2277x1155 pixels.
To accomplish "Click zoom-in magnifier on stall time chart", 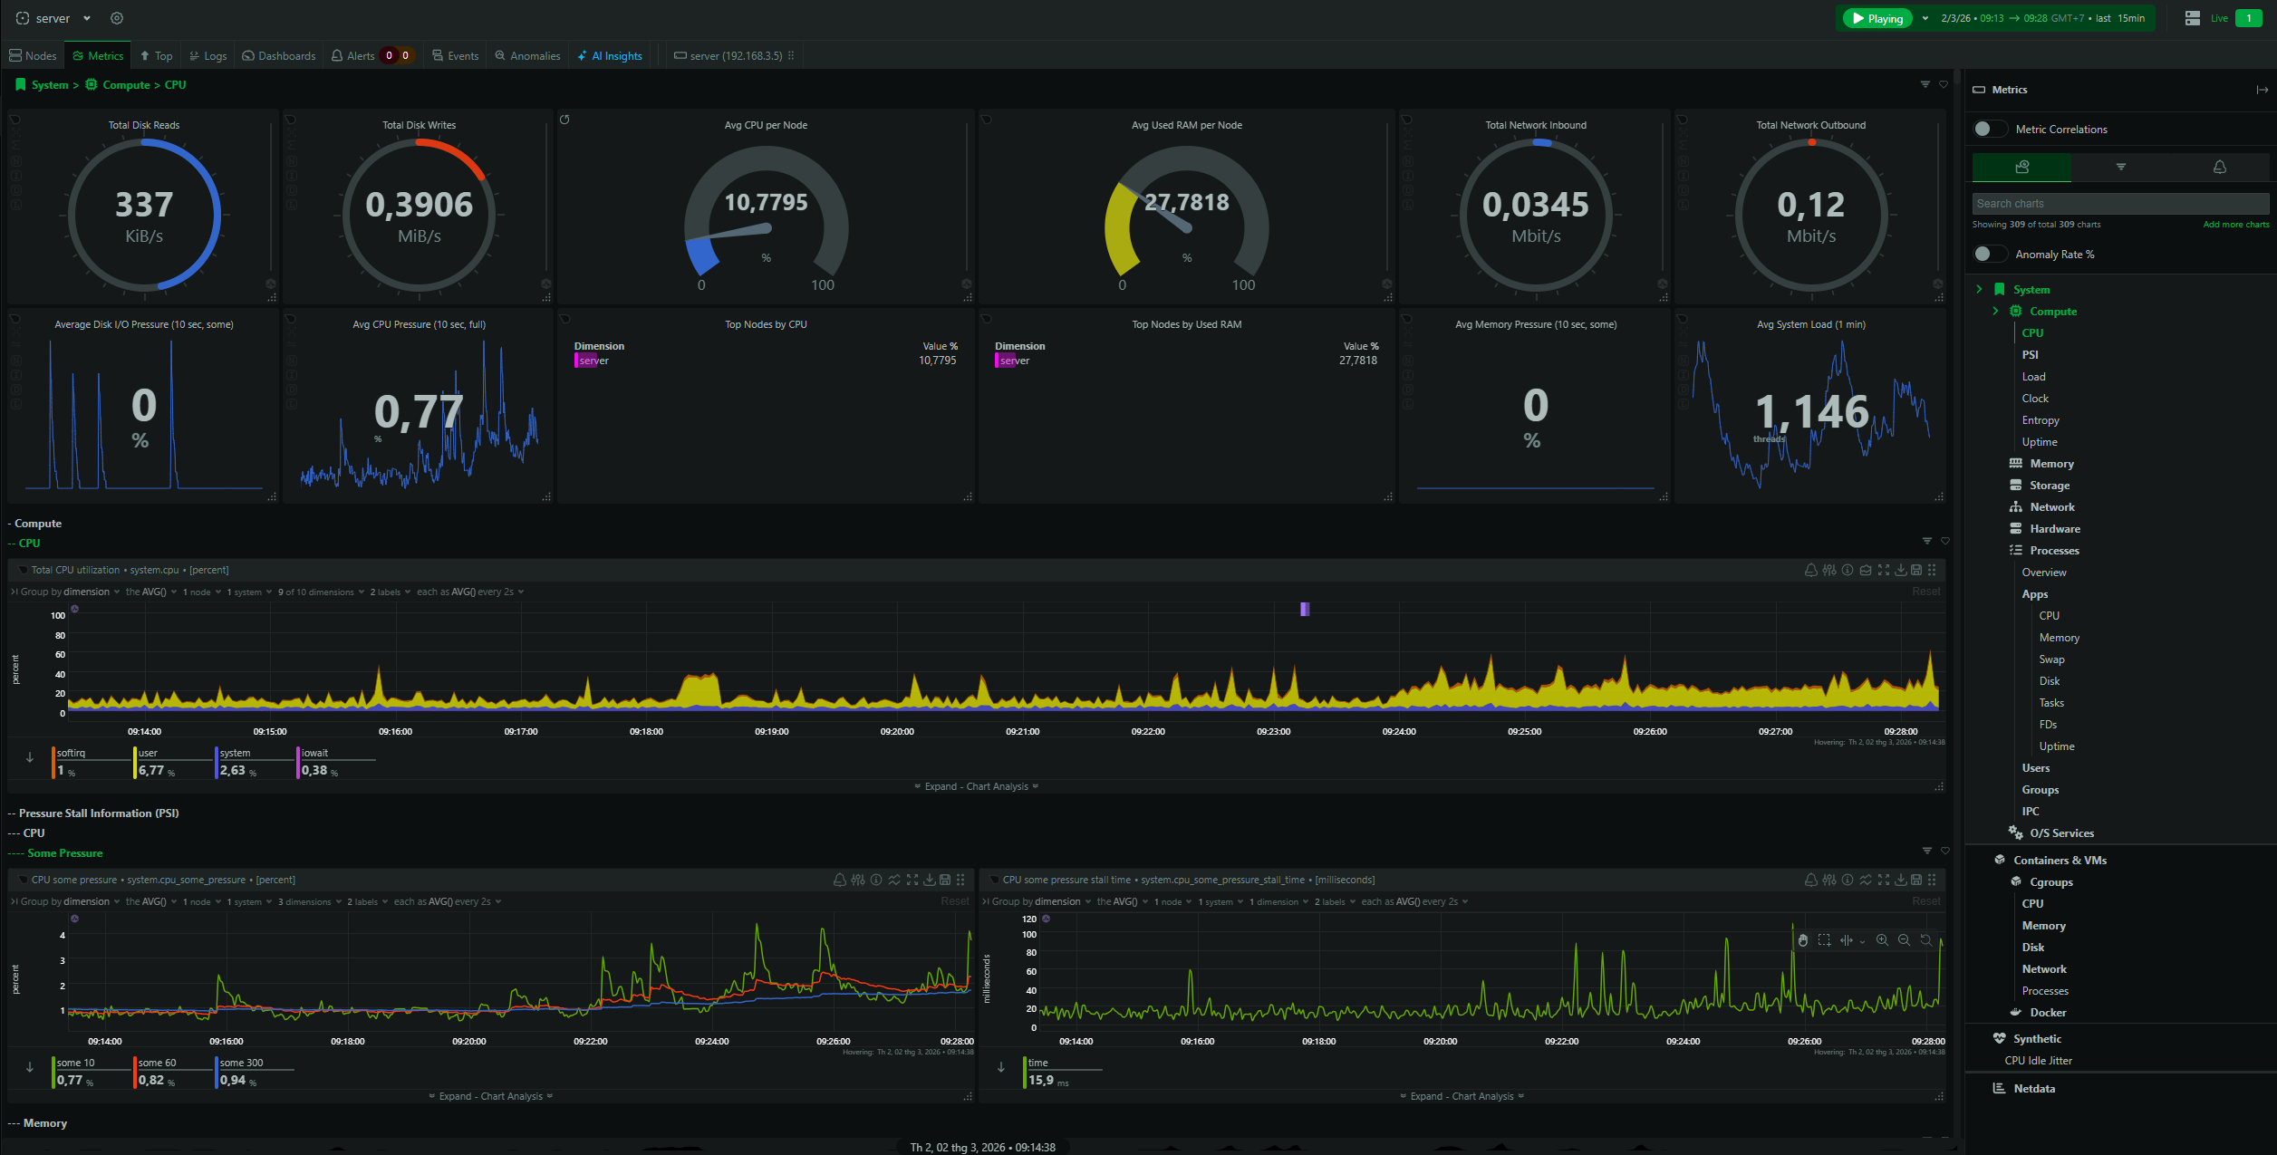I will (x=1882, y=940).
